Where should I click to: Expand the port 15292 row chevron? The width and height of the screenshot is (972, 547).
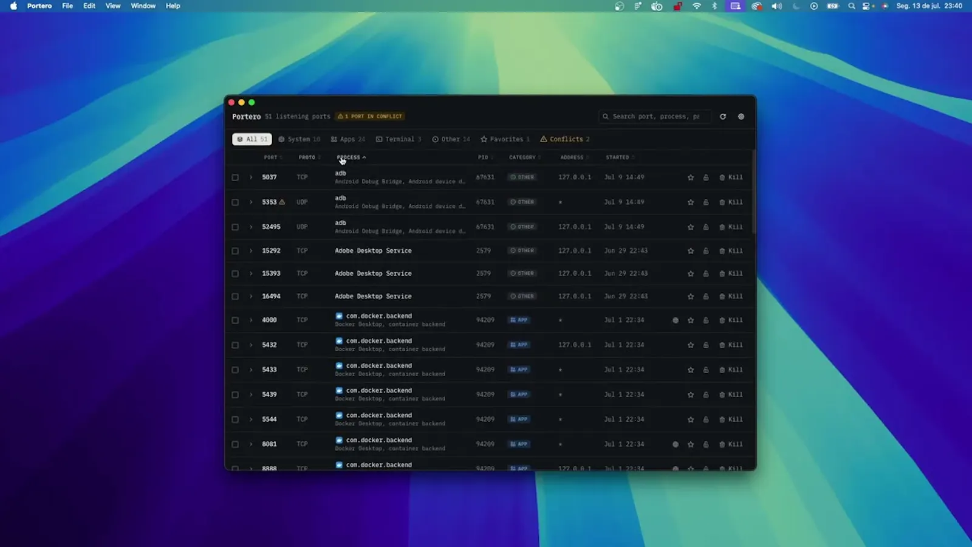(251, 251)
